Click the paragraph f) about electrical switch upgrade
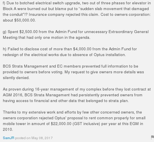This screenshot has height=142, width=154. click(77, 12)
